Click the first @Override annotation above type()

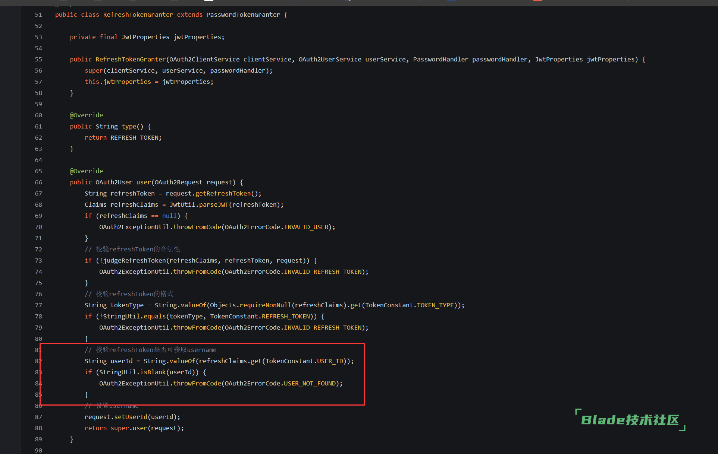coord(86,115)
